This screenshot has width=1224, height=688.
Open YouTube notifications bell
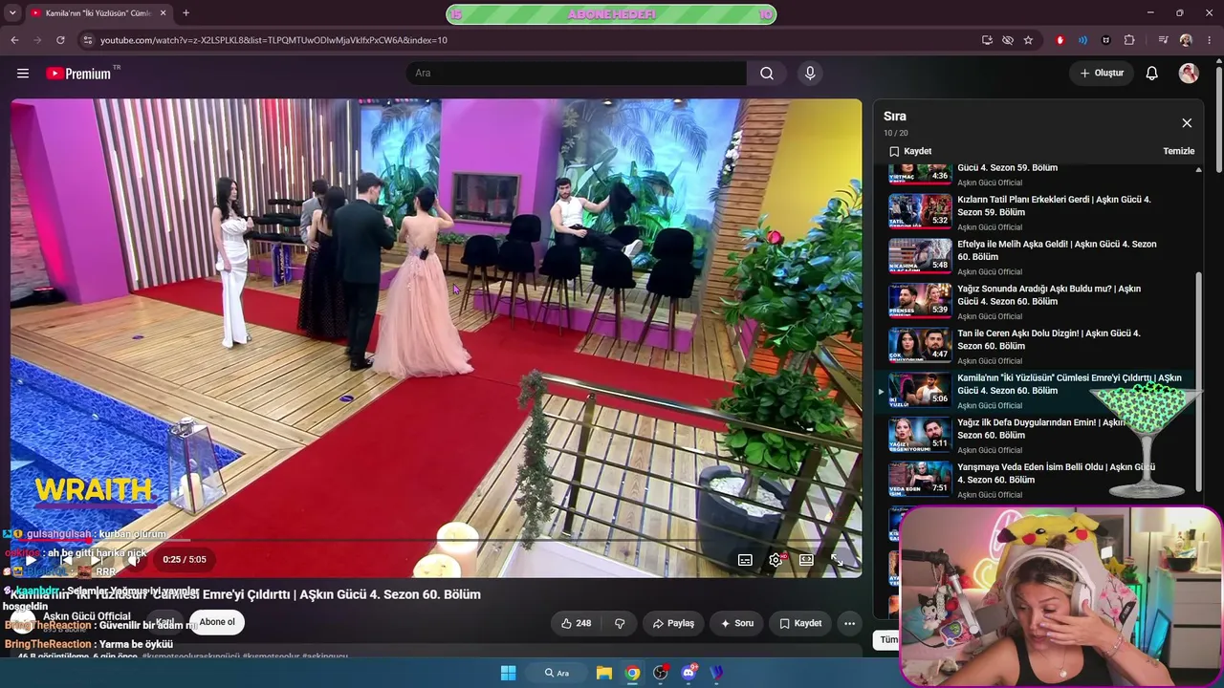coord(1152,74)
